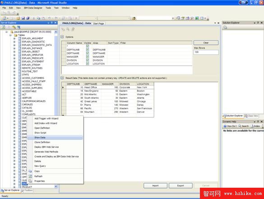Click the Properties icon in Solution Explorer
Screen dimensions: 264x199
[225, 27]
